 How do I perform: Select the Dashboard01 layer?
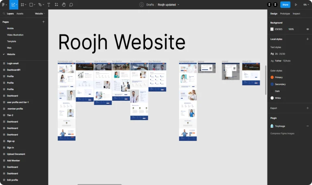(x=14, y=70)
